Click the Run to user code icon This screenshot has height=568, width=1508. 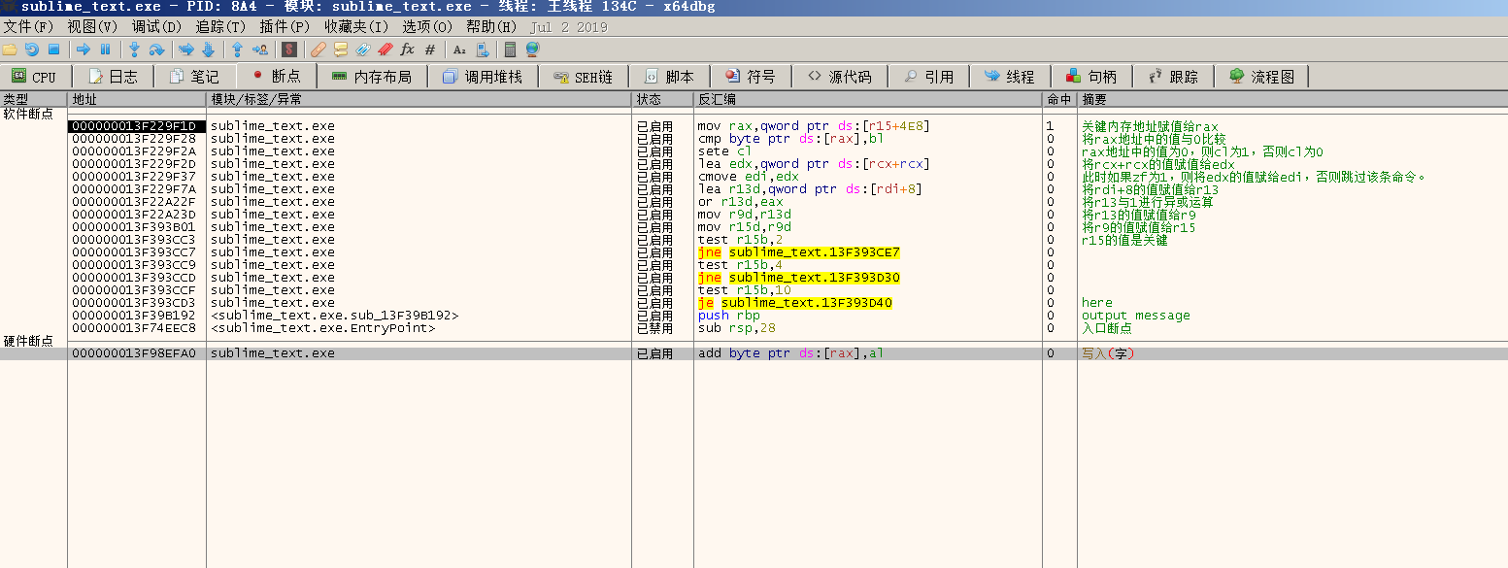[x=259, y=49]
